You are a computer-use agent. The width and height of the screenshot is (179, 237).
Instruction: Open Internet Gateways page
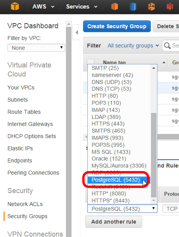point(30,124)
